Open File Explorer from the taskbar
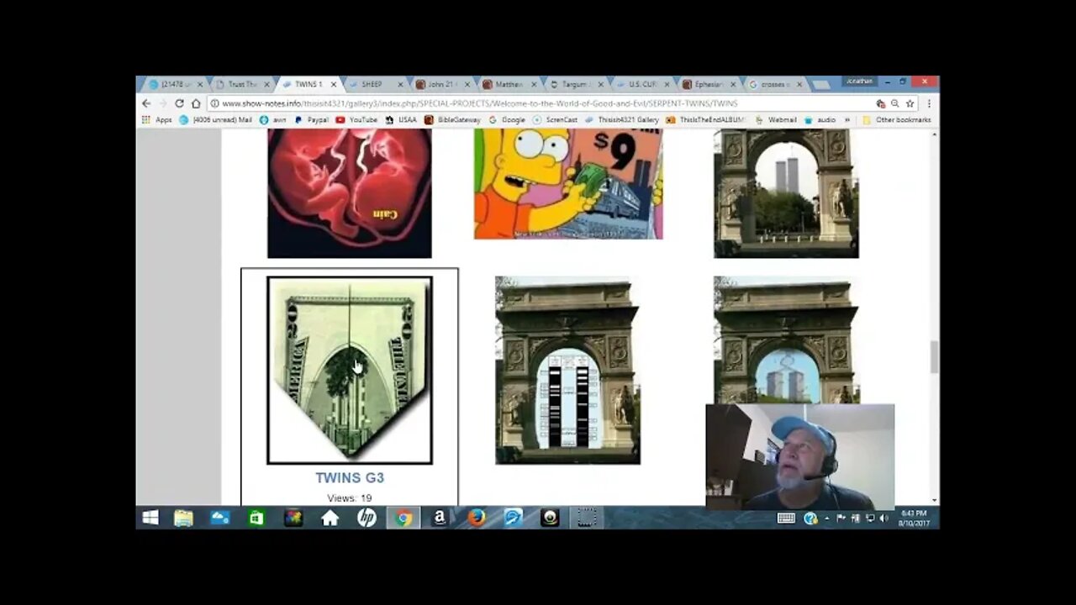The height and width of the screenshot is (605, 1076). 183,518
